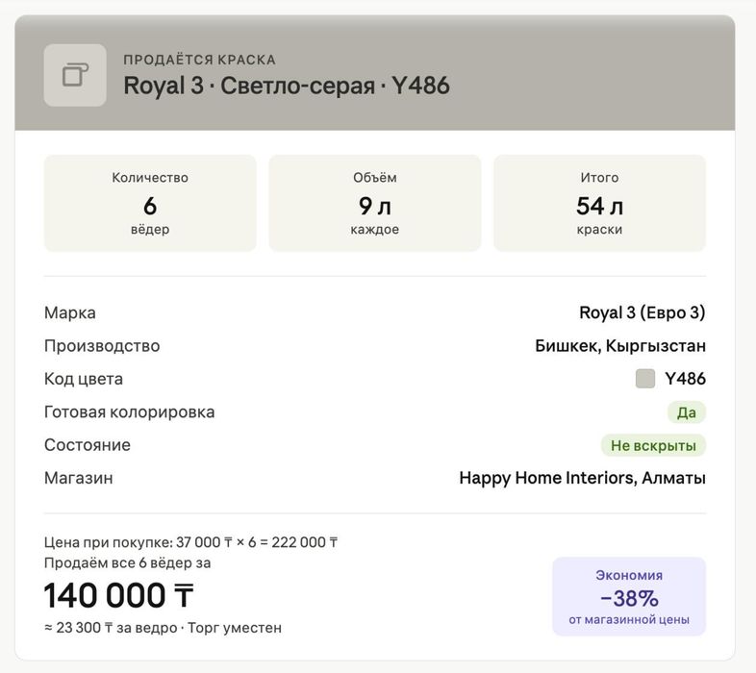Click the Happy Home Interiors, Алматы store name
This screenshot has height=673, width=756.
(583, 478)
